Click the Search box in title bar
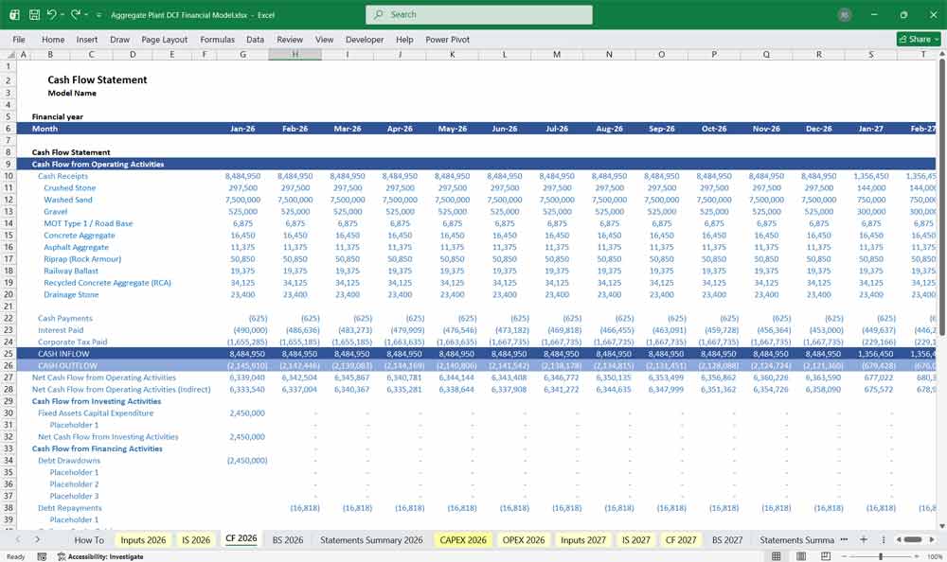This screenshot has height=562, width=947. click(479, 14)
